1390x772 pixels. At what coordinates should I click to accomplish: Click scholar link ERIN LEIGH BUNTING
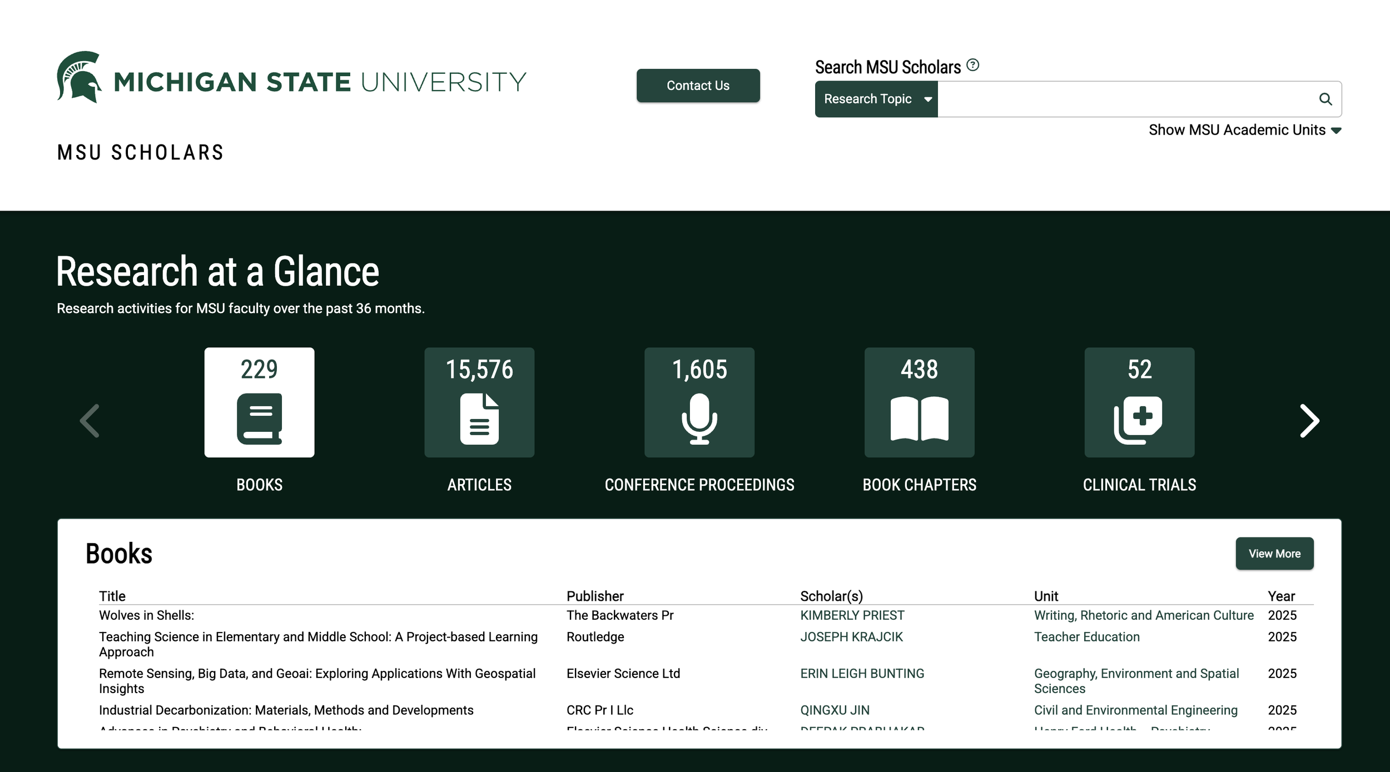pos(862,674)
